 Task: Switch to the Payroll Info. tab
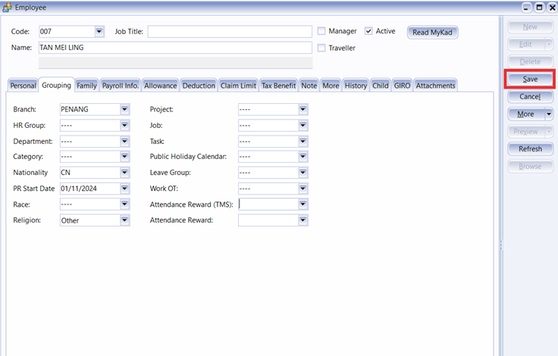point(121,86)
